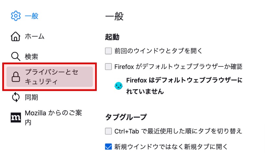Click the gear icon beside 一般
The width and height of the screenshot is (265, 162).
(16, 16)
